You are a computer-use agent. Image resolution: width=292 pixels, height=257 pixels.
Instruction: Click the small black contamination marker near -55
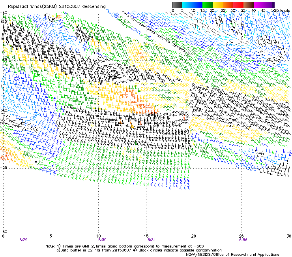pyautogui.click(x=36, y=162)
